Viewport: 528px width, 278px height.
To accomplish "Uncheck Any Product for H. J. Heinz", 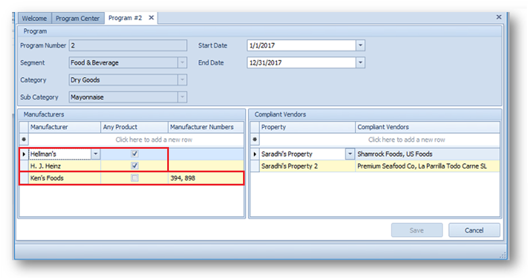I will pos(134,165).
